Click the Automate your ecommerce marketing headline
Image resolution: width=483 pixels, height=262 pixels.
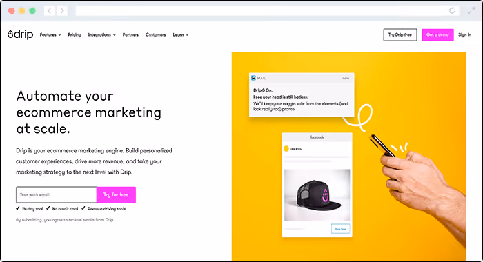(x=89, y=112)
